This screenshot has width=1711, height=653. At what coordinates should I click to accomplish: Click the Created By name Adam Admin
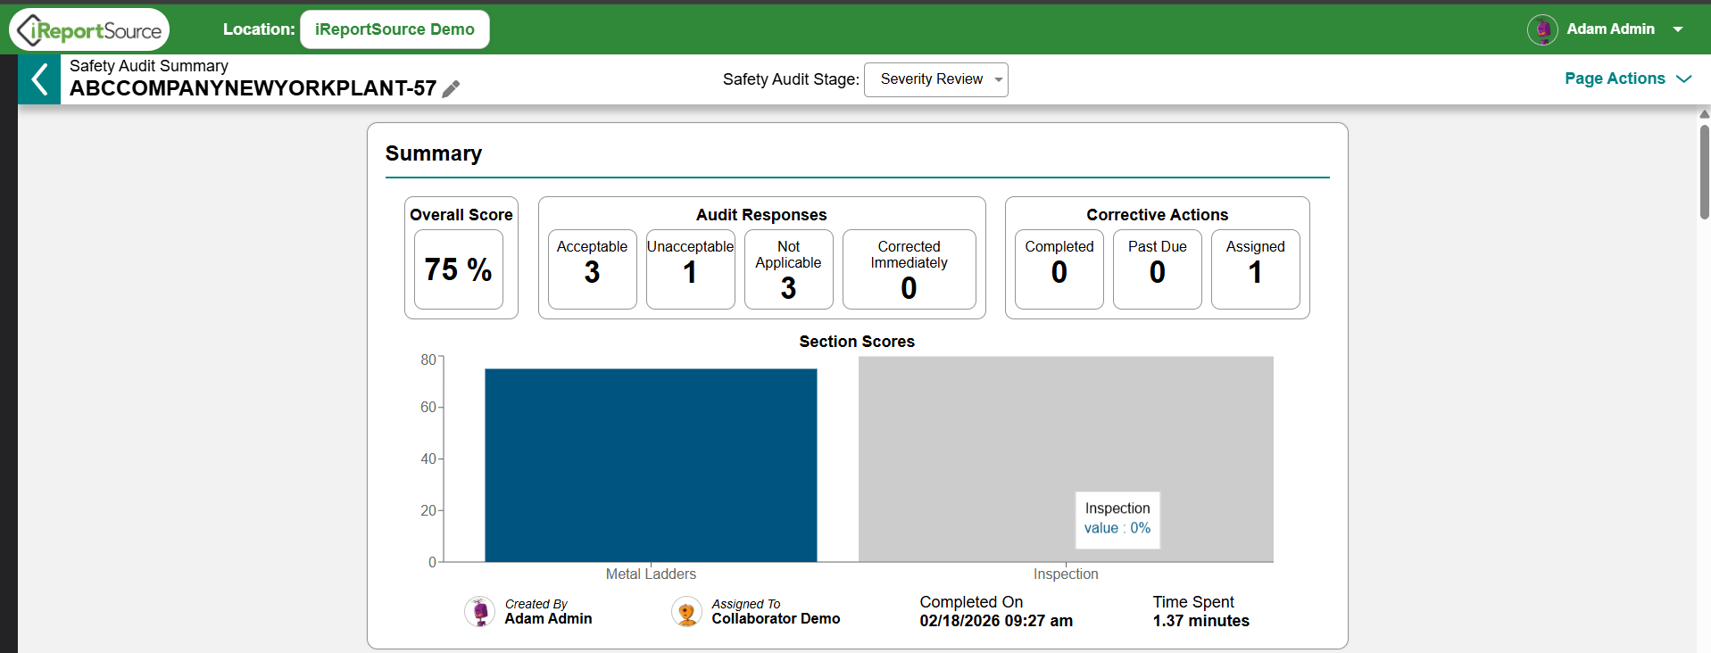548,619
